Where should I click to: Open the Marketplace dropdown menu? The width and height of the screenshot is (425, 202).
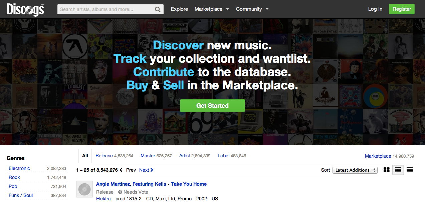pos(212,9)
